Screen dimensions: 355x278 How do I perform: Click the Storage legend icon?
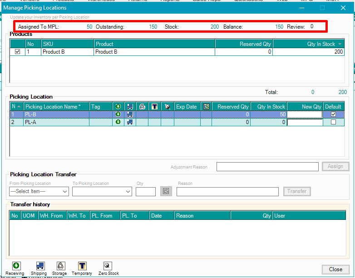point(61,266)
